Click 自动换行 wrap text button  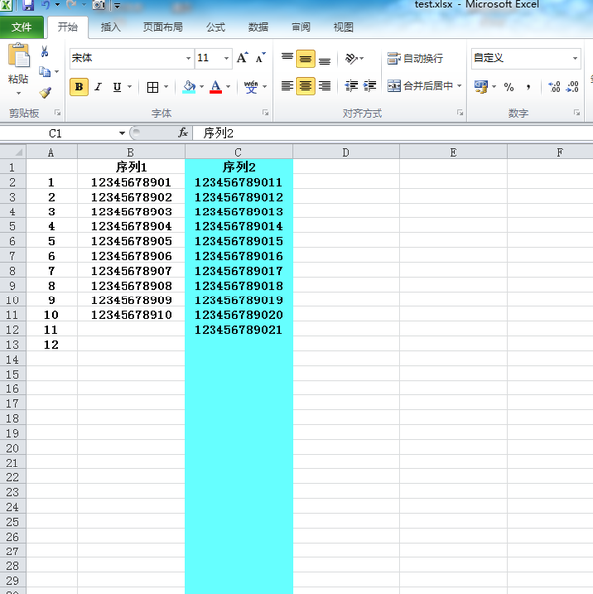[415, 58]
